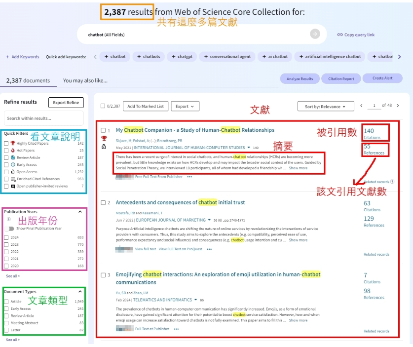This screenshot has width=413, height=347.
Task: Go to previous results page arrow
Action: click(361, 106)
